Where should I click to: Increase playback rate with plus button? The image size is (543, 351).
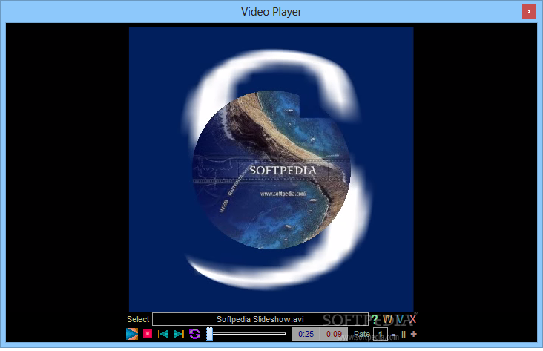click(413, 335)
